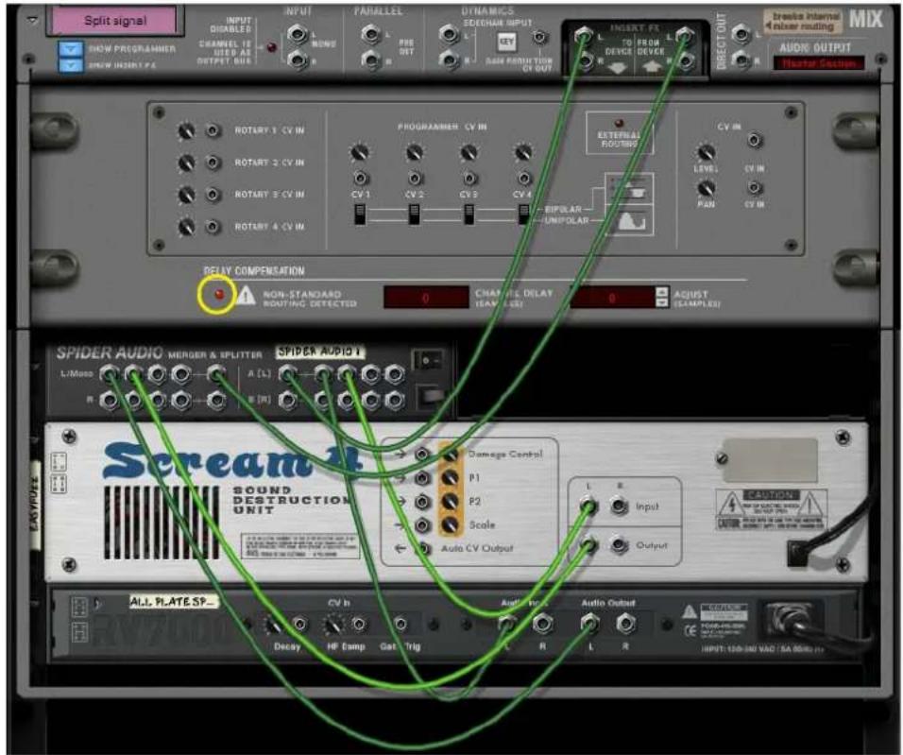Select the Rotary 2 CV In jack
Screen dimensions: 903x755
(213, 163)
